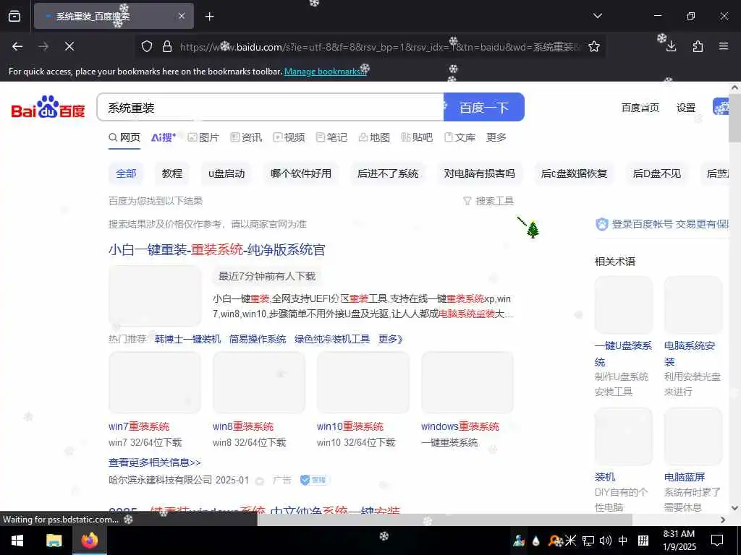This screenshot has width=741, height=555.
Task: Click the Firefox taskbar icon
Action: coord(89,541)
